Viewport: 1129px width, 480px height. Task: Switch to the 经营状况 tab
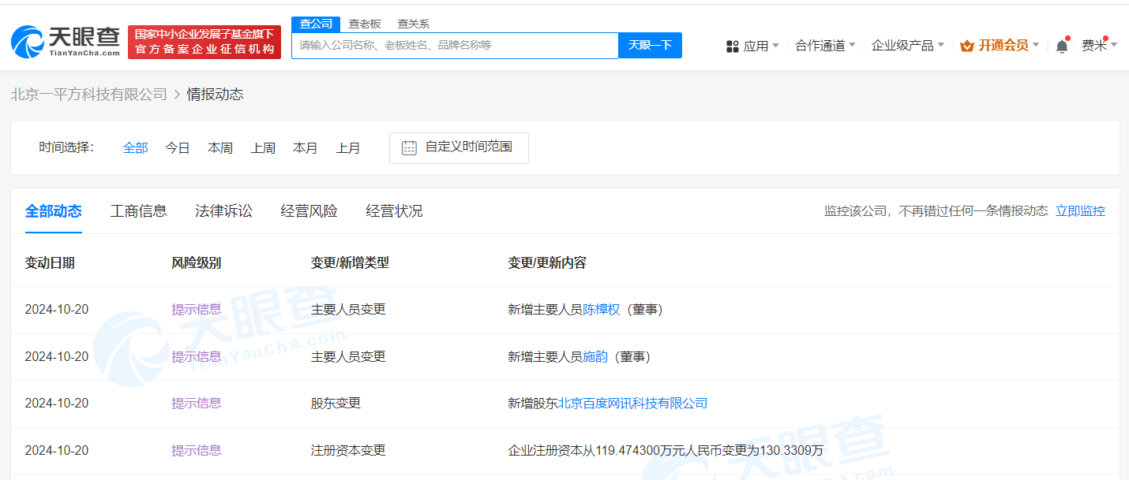pyautogui.click(x=395, y=211)
